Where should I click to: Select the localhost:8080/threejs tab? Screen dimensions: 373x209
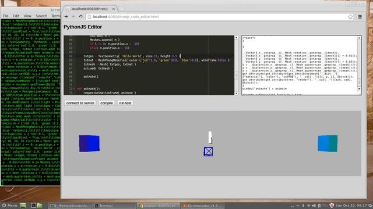click(90, 9)
